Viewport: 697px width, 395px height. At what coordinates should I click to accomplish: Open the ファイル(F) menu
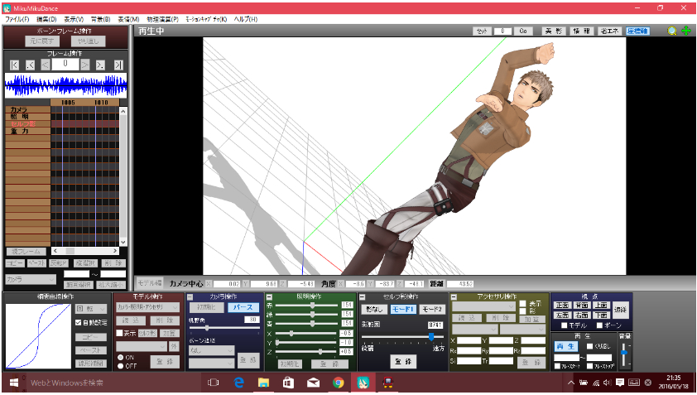point(17,19)
